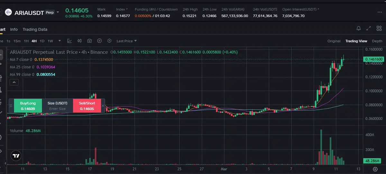
Task: Select the 1H time interval
Action: (26, 41)
